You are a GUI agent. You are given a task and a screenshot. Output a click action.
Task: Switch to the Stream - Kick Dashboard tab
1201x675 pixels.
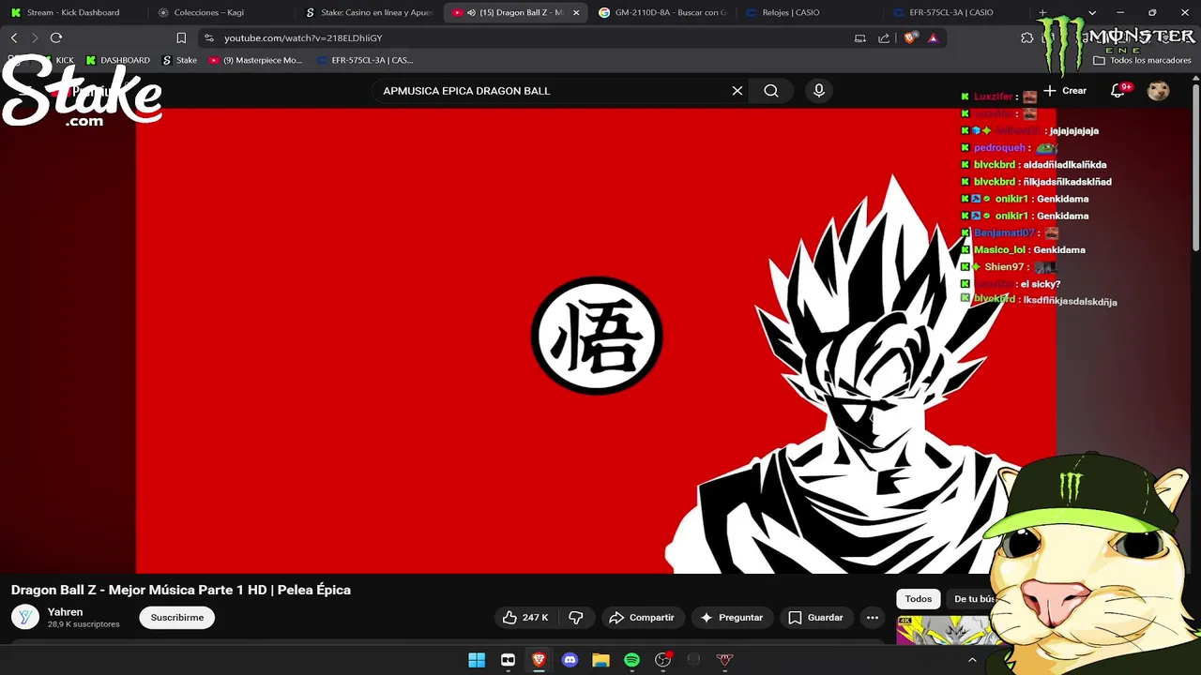pyautogui.click(x=73, y=12)
